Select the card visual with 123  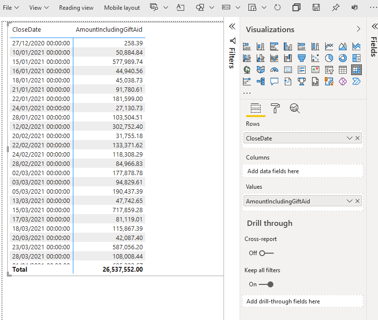click(x=288, y=70)
